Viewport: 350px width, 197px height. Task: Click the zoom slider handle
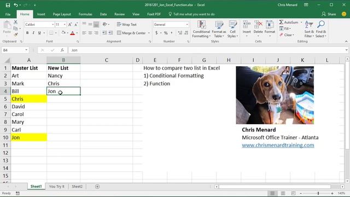pos(318,193)
